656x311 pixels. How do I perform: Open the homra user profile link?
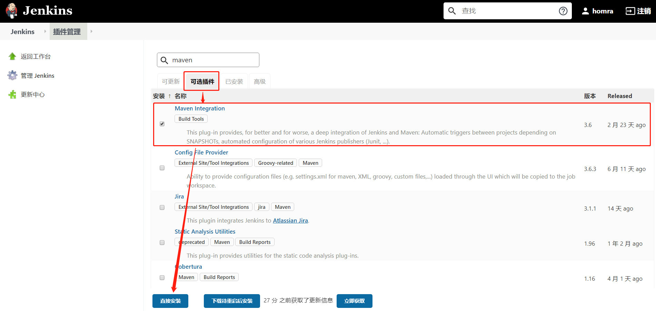[x=603, y=11]
